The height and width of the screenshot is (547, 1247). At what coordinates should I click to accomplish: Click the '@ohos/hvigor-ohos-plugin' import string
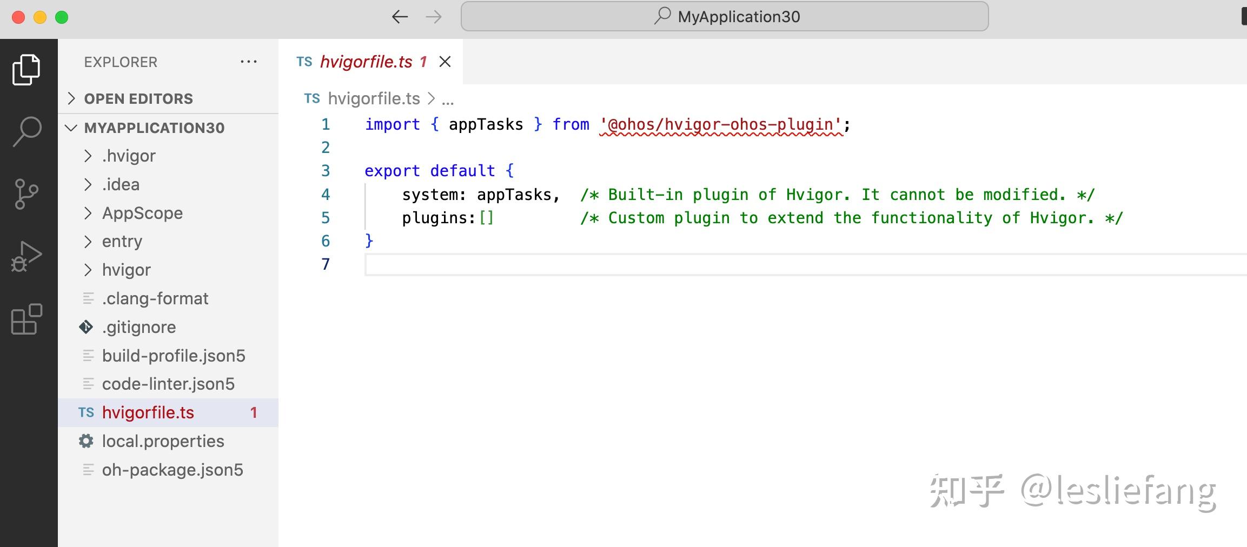click(x=721, y=125)
